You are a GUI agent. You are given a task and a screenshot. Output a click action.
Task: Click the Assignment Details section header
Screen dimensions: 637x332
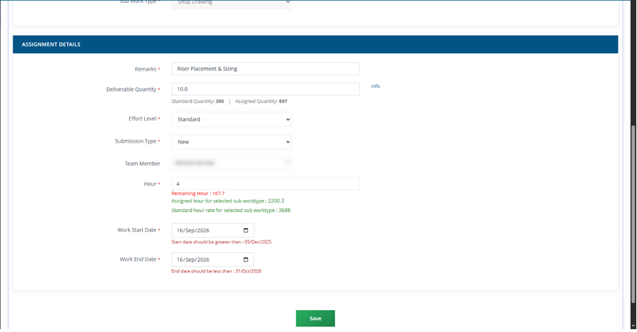click(315, 45)
